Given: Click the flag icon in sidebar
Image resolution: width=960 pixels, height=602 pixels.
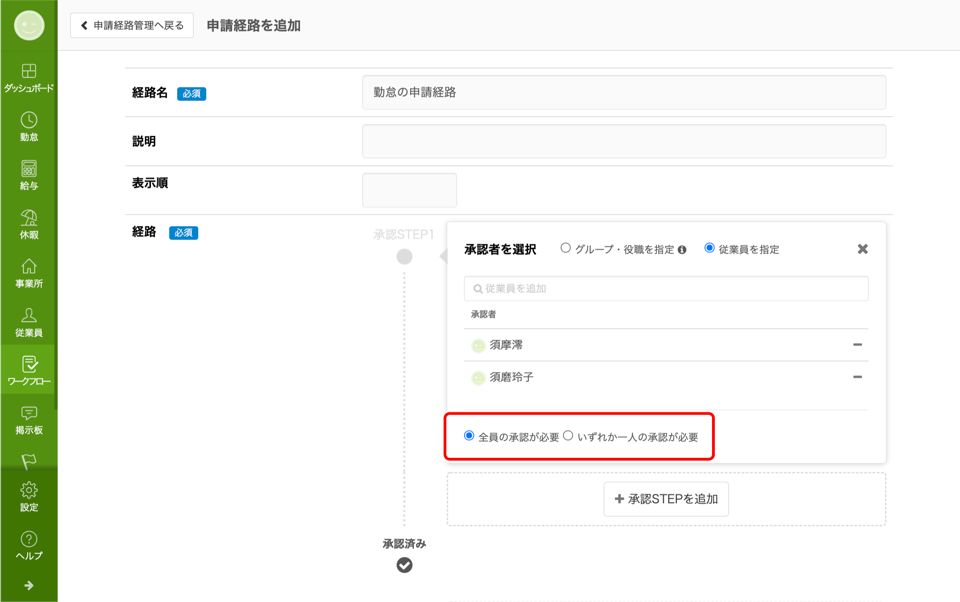Looking at the screenshot, I should (x=29, y=462).
